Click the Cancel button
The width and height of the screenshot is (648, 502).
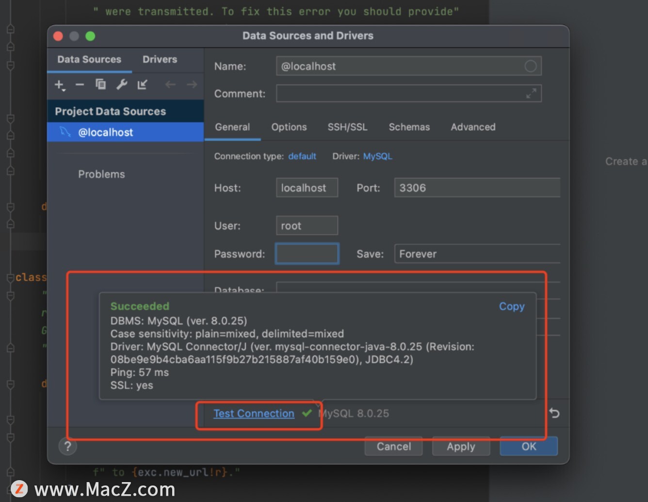[393, 446]
